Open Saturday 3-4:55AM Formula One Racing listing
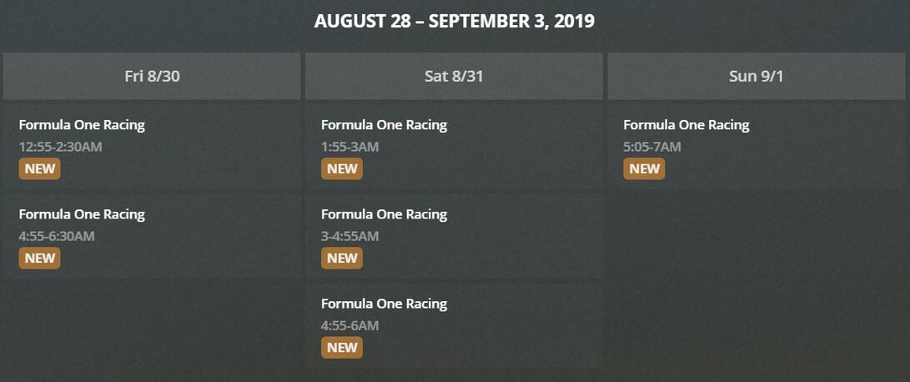The width and height of the screenshot is (910, 382). [384, 214]
